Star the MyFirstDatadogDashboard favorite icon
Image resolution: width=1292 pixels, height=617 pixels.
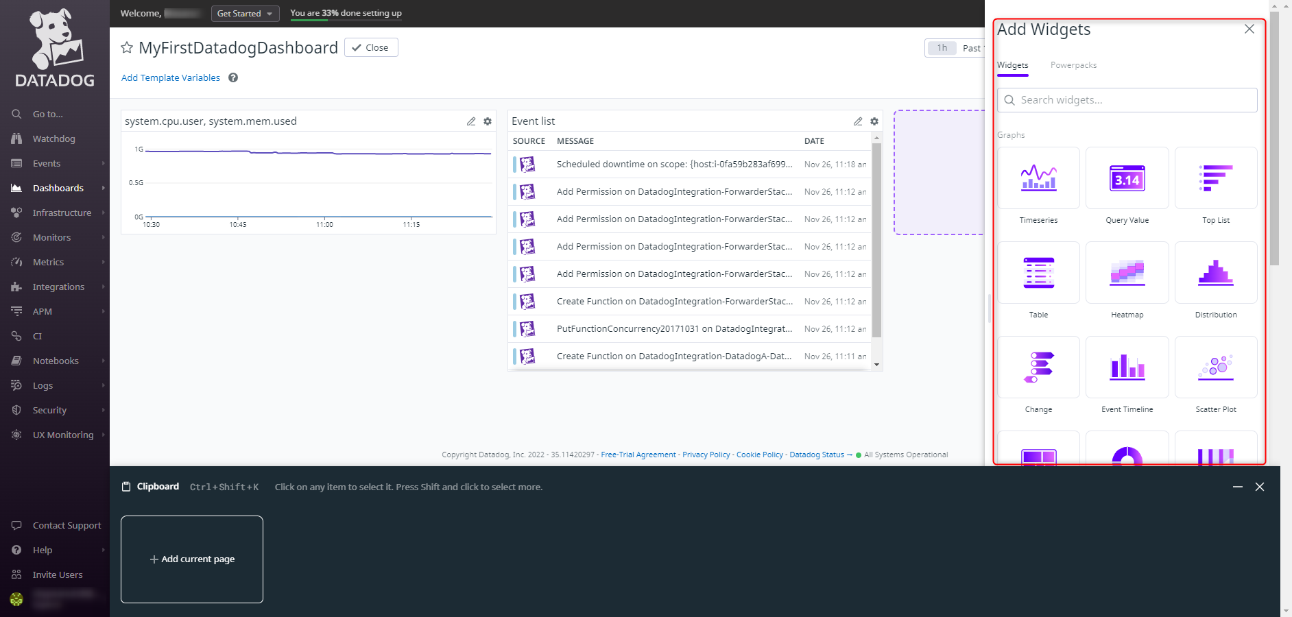127,47
